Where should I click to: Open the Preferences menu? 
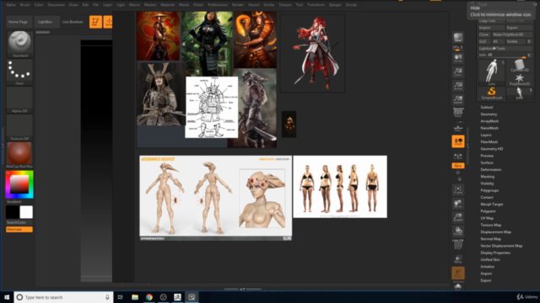218,5
